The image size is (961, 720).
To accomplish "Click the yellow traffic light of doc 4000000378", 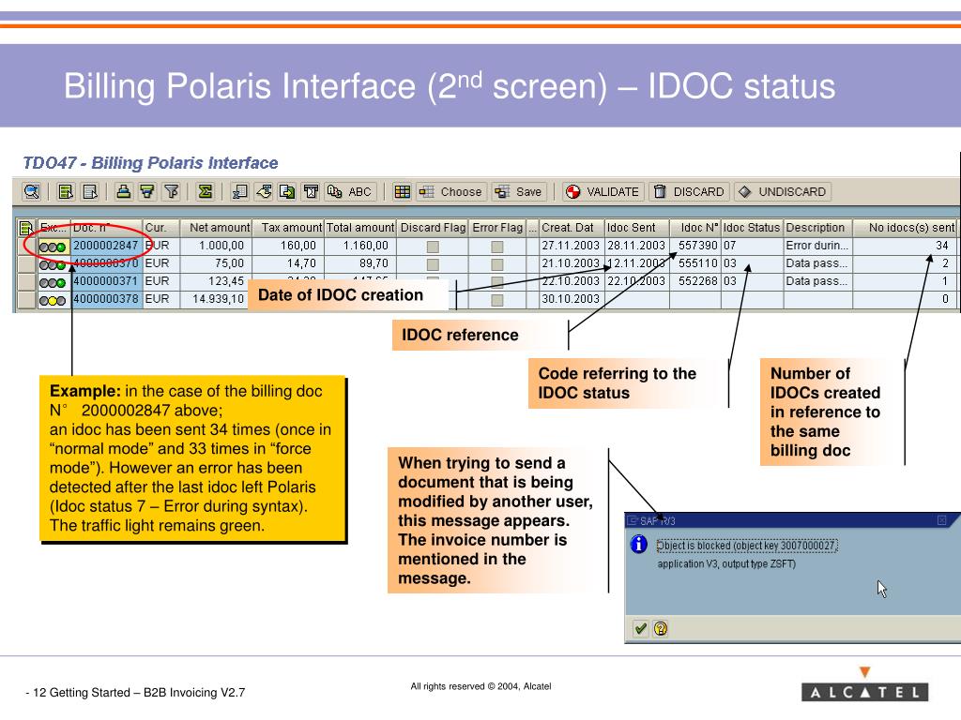I will pos(53,300).
